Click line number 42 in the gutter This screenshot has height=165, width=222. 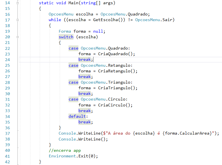click(x=8, y=162)
